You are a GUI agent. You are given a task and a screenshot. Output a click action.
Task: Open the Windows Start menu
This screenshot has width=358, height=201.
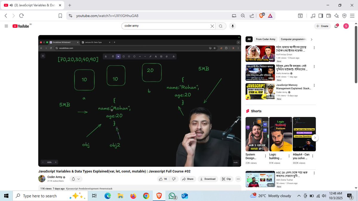(x=6, y=196)
